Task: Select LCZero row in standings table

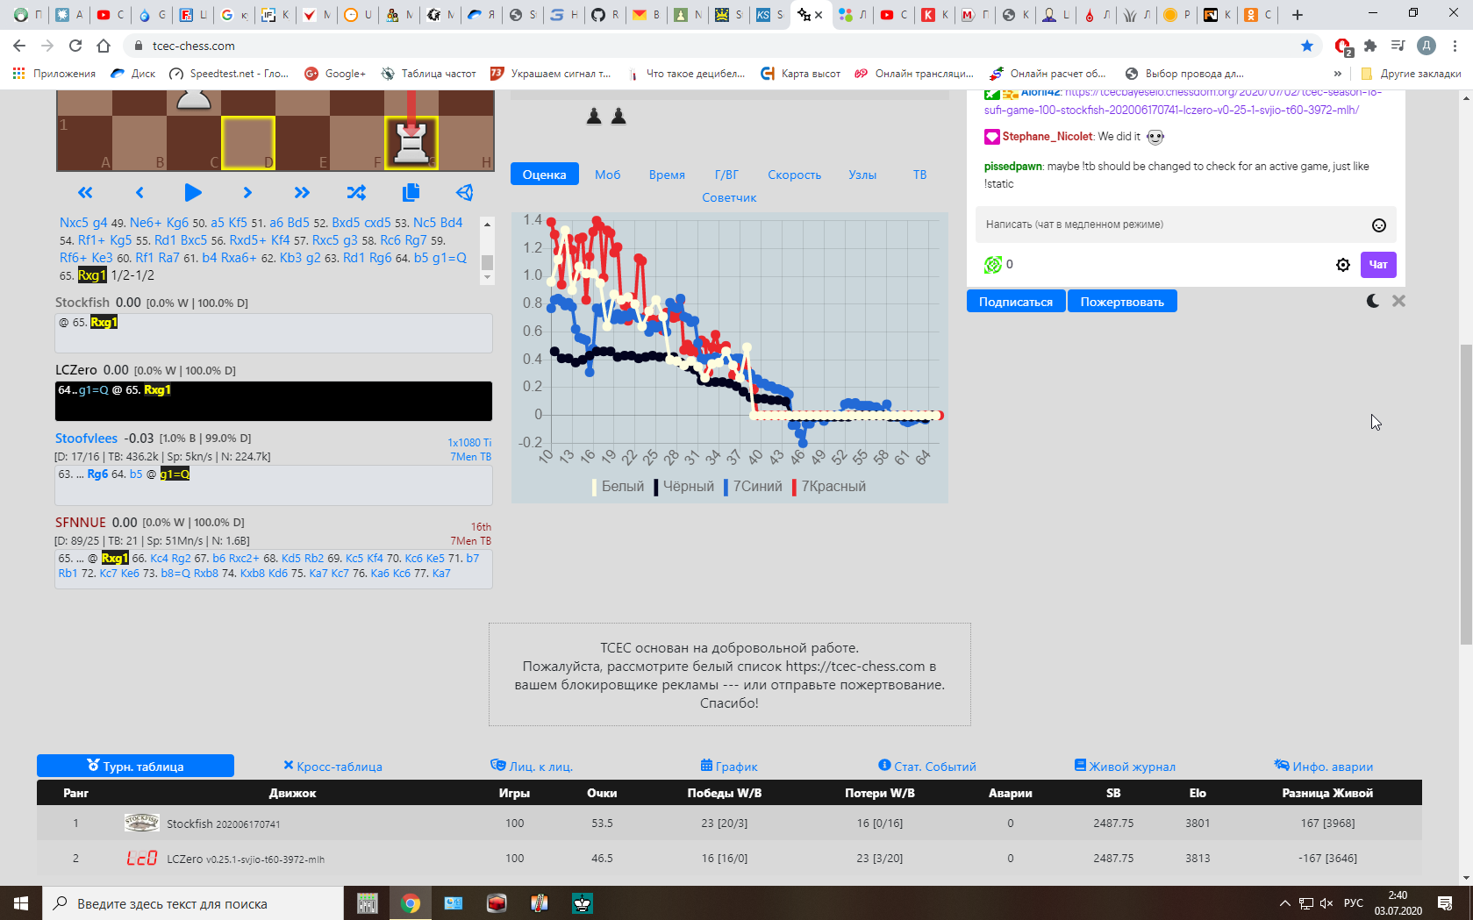Action: (729, 859)
